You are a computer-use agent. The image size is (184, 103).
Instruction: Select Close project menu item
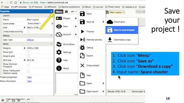(x=92, y=66)
